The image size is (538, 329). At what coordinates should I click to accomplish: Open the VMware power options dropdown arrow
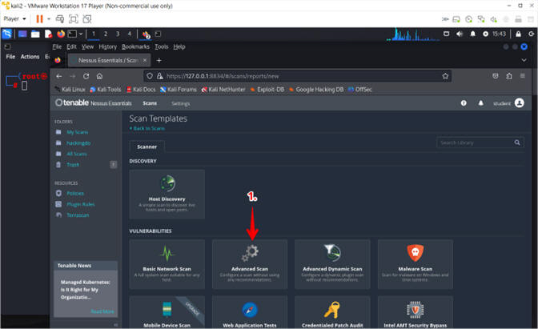[x=49, y=19]
